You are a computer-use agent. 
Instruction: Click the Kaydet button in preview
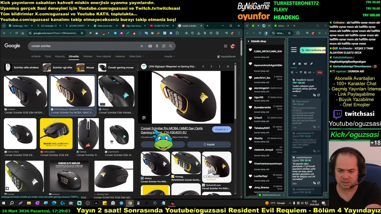[x=209, y=144]
